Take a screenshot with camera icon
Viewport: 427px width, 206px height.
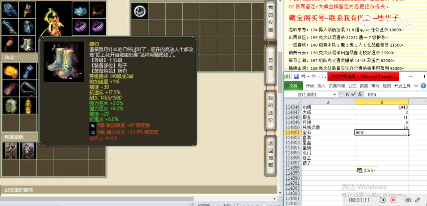tap(408, 200)
